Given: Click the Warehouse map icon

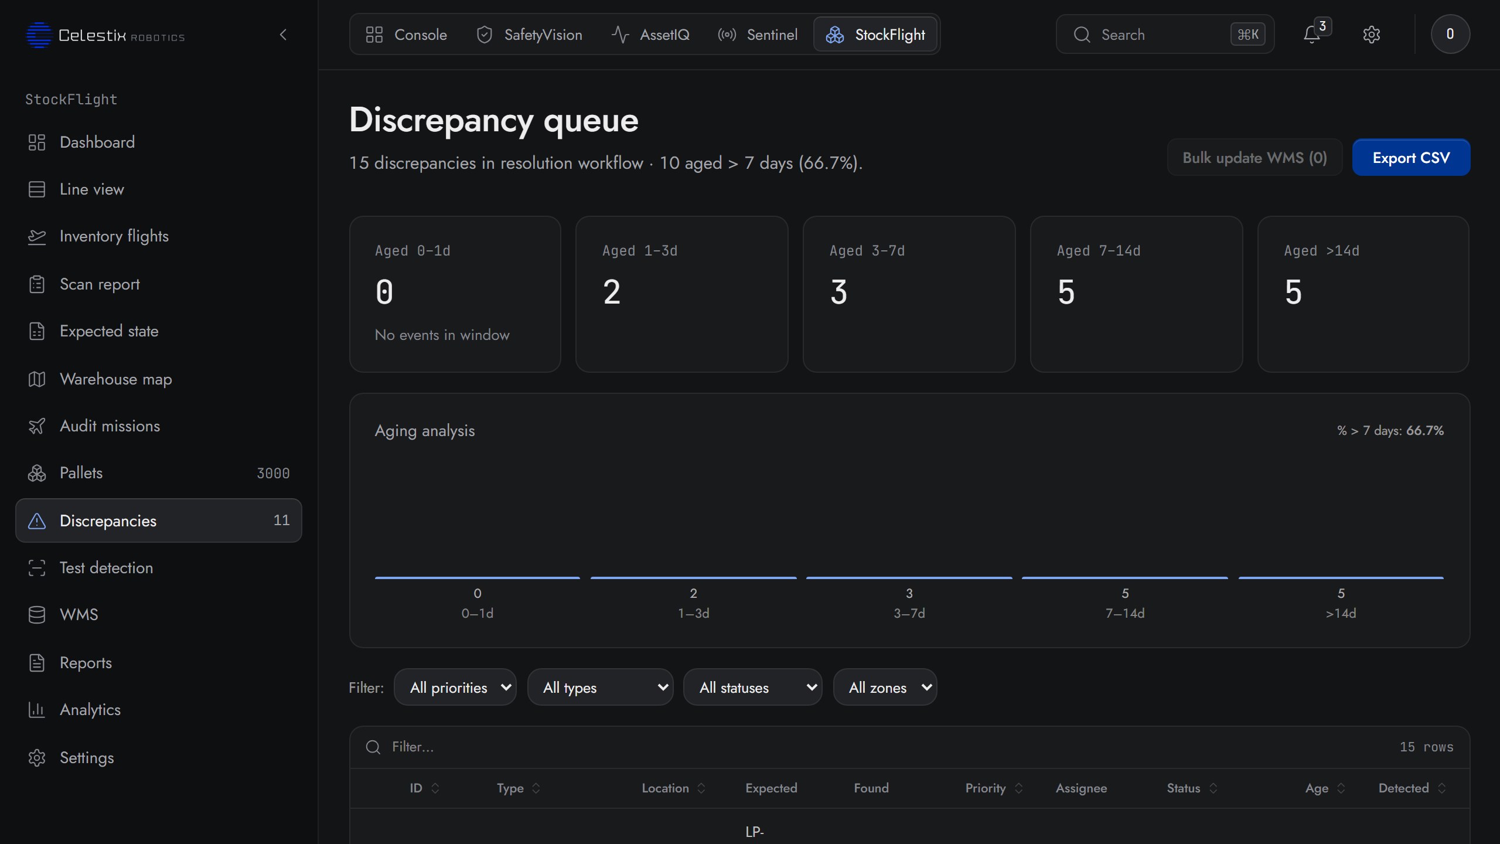Looking at the screenshot, I should click(x=37, y=379).
